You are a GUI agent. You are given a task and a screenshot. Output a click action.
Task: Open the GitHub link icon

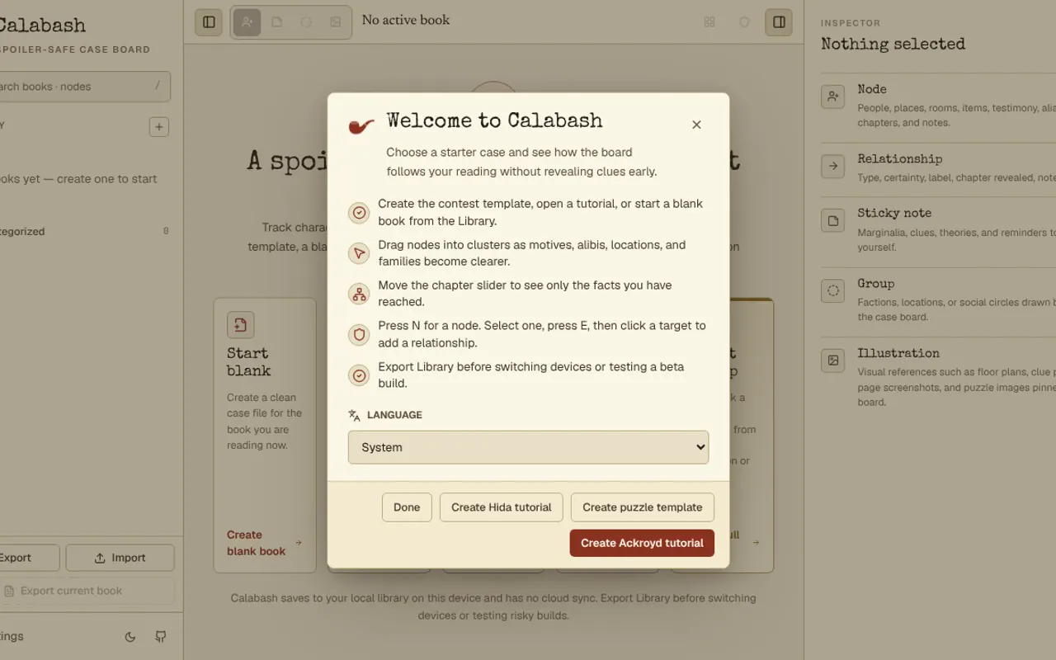161,637
